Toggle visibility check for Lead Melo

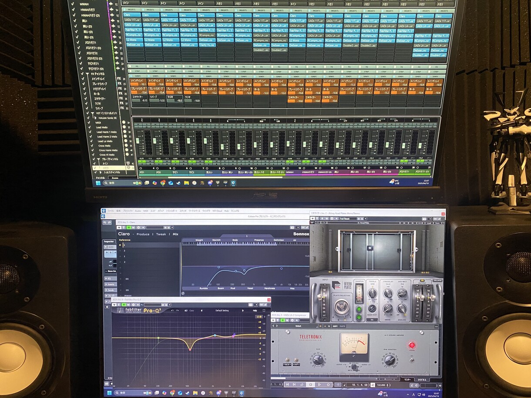(x=89, y=127)
